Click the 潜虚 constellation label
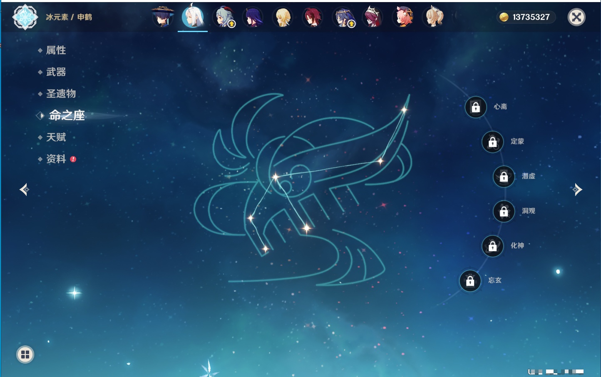 529,176
